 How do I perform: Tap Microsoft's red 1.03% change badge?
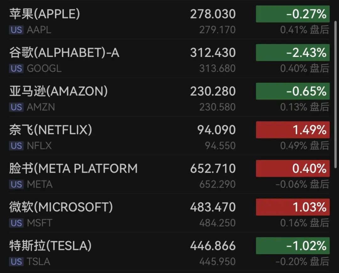coord(293,207)
